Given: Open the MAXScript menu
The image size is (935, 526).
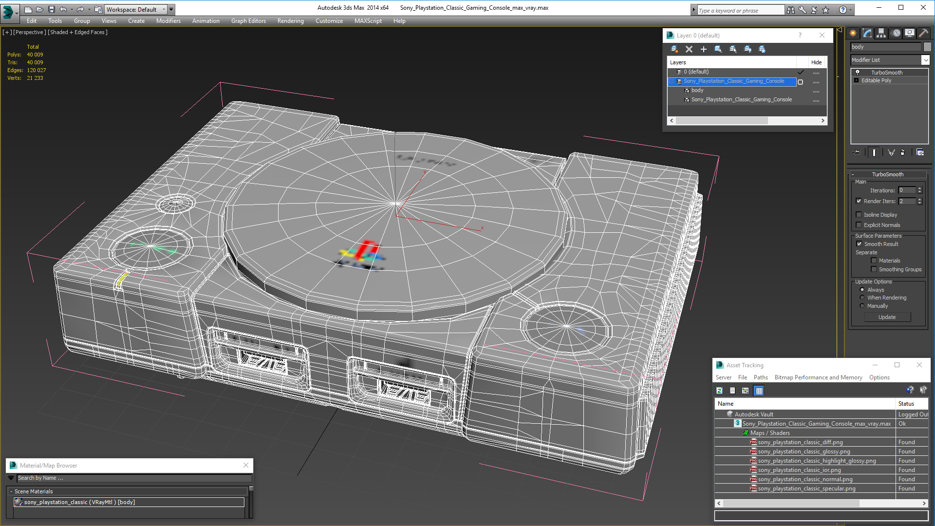Looking at the screenshot, I should coord(368,21).
